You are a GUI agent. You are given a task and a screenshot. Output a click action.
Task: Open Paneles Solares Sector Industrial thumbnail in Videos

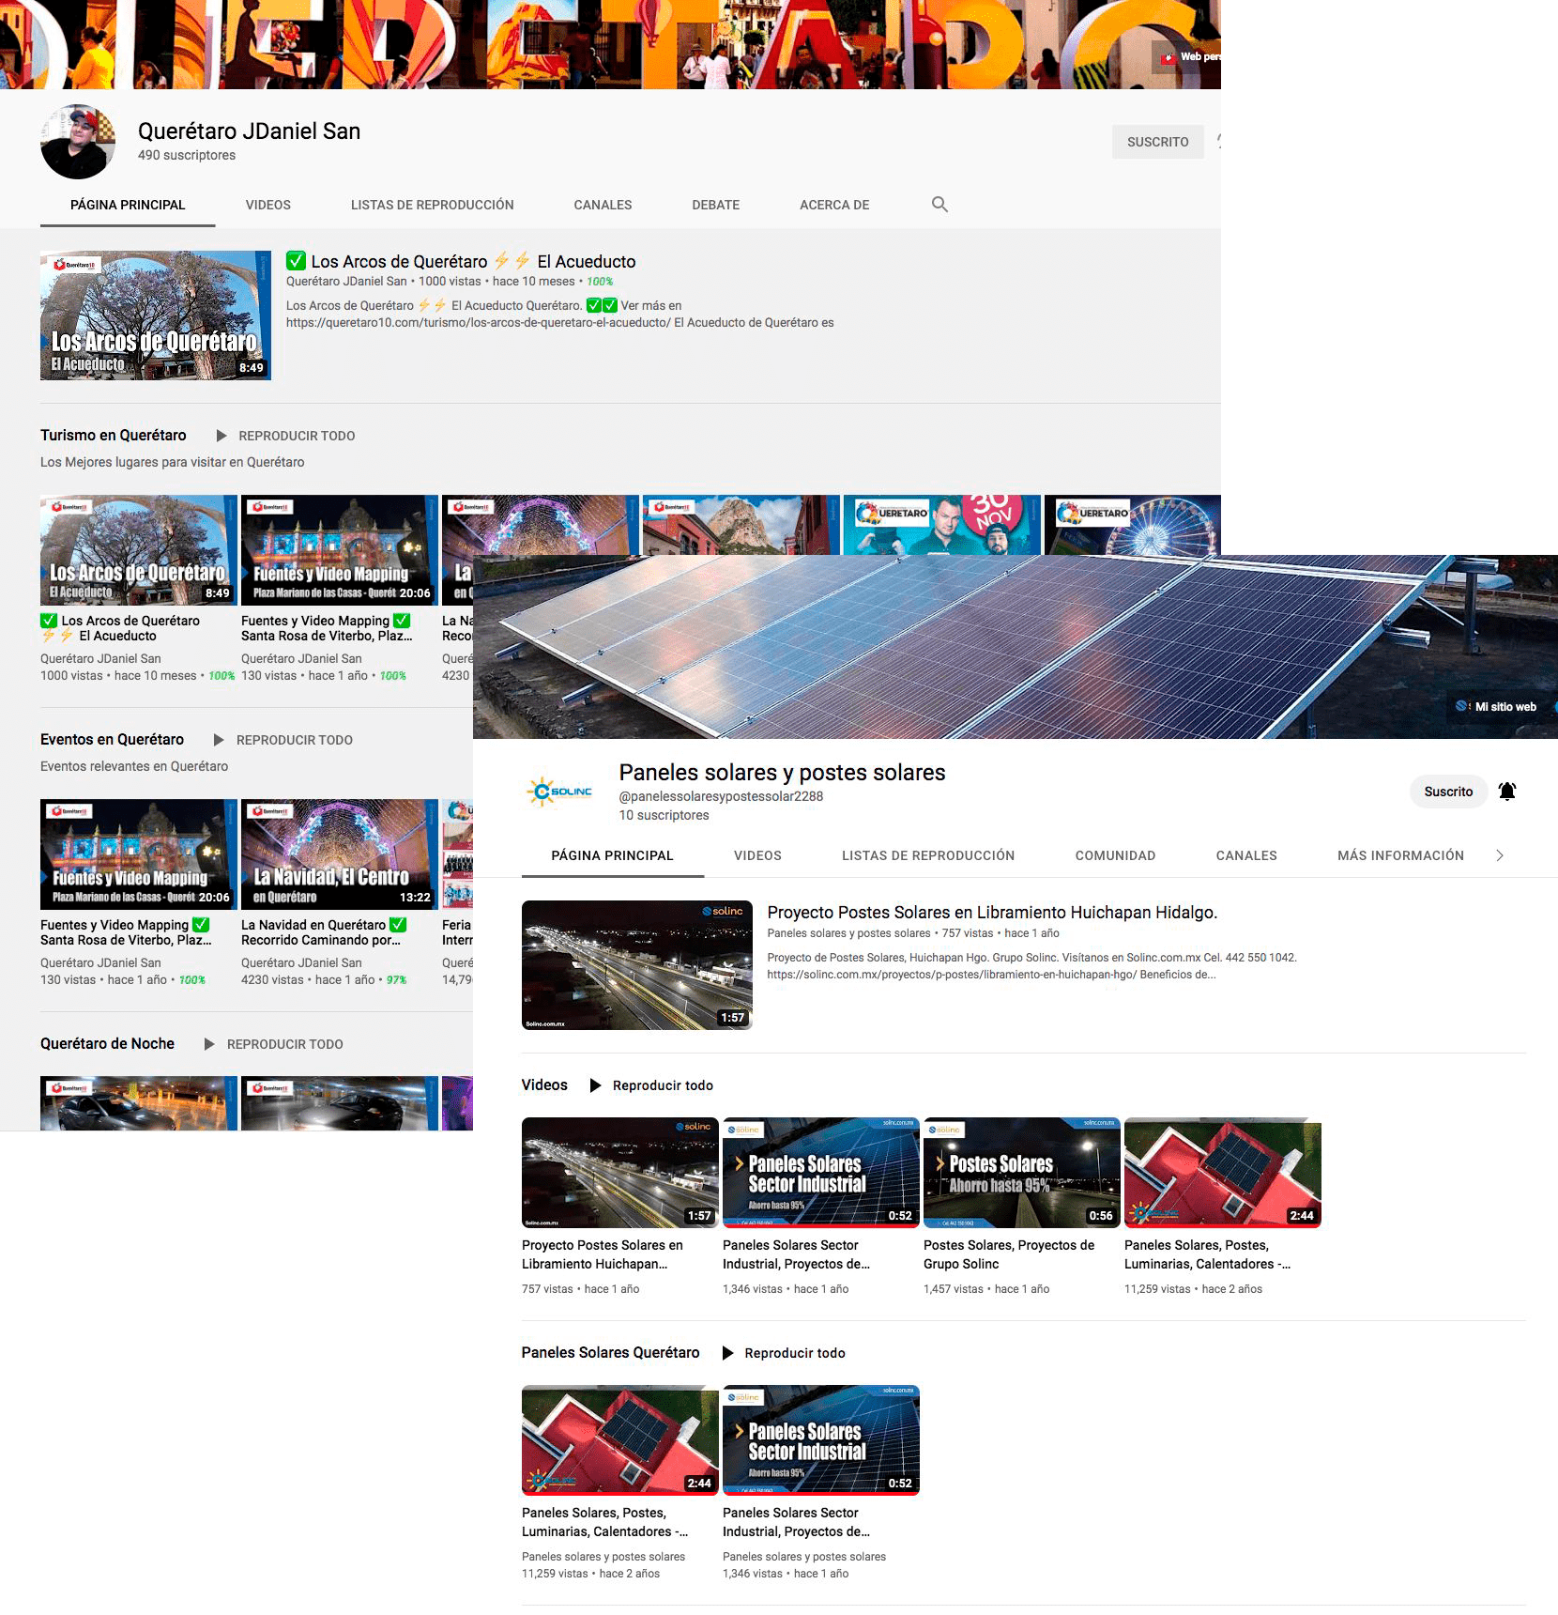click(821, 1173)
